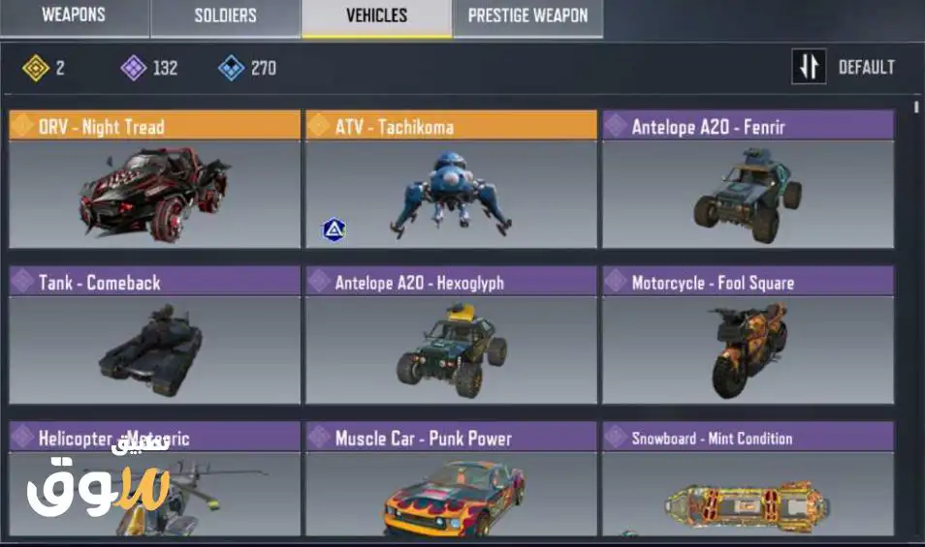
Task: Click the blue rare currency icon
Action: 231,68
